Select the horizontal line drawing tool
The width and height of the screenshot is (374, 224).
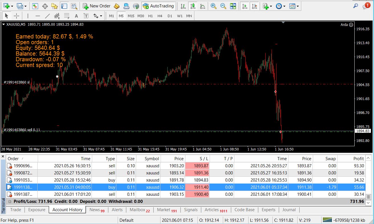(x=38, y=16)
